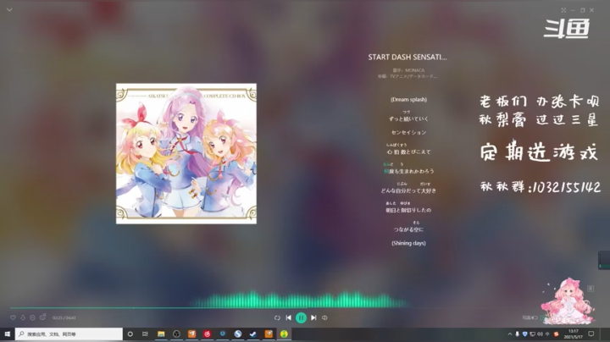Screen dimensions: 610x342
Task: Jump to the lyric line (Shining days)
Action: pyautogui.click(x=408, y=243)
